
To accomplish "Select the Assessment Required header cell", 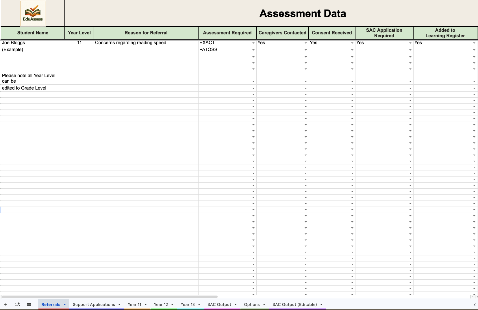I will pos(227,33).
